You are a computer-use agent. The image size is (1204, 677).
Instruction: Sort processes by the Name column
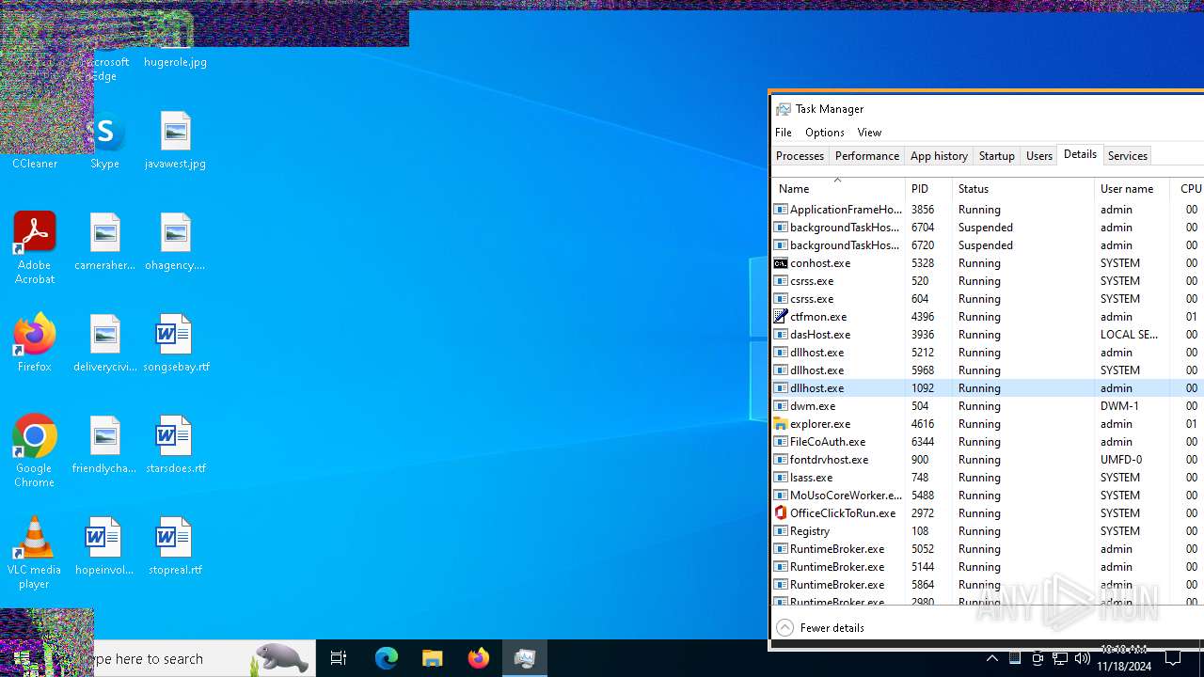click(839, 188)
